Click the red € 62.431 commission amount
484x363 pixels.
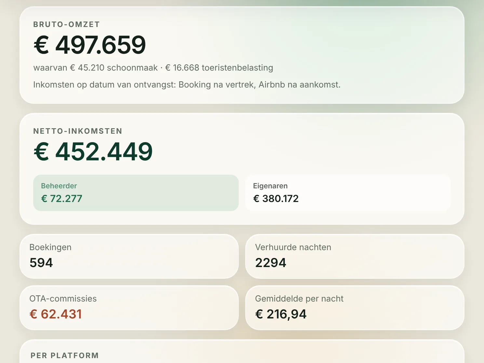pyautogui.click(x=56, y=314)
